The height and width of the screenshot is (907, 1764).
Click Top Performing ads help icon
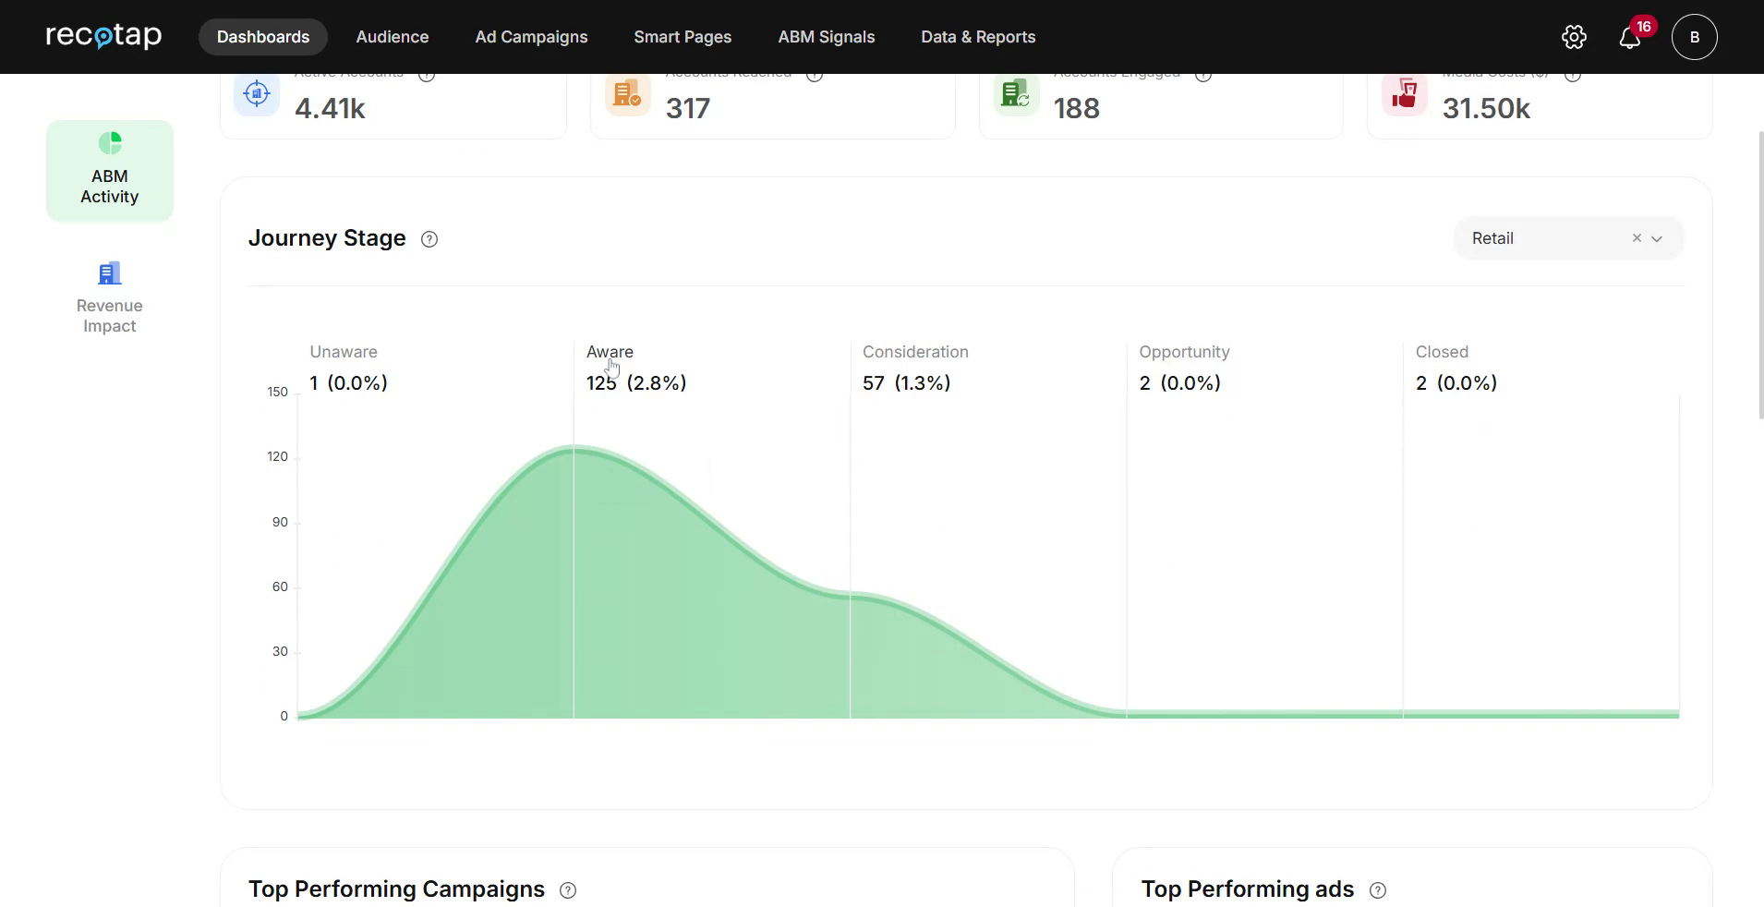[x=1378, y=890]
